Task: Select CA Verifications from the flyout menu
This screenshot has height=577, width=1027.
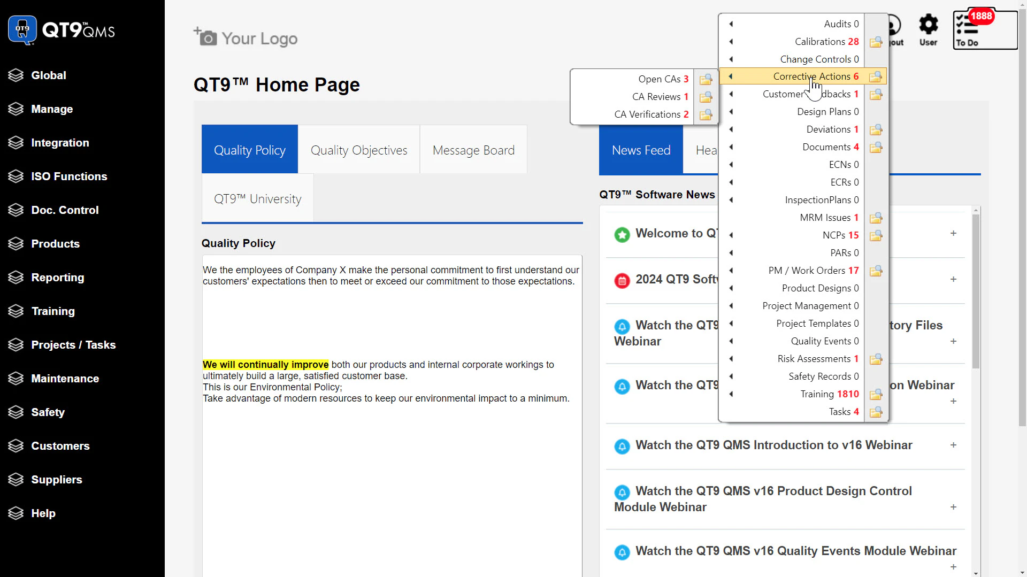Action: (x=650, y=114)
